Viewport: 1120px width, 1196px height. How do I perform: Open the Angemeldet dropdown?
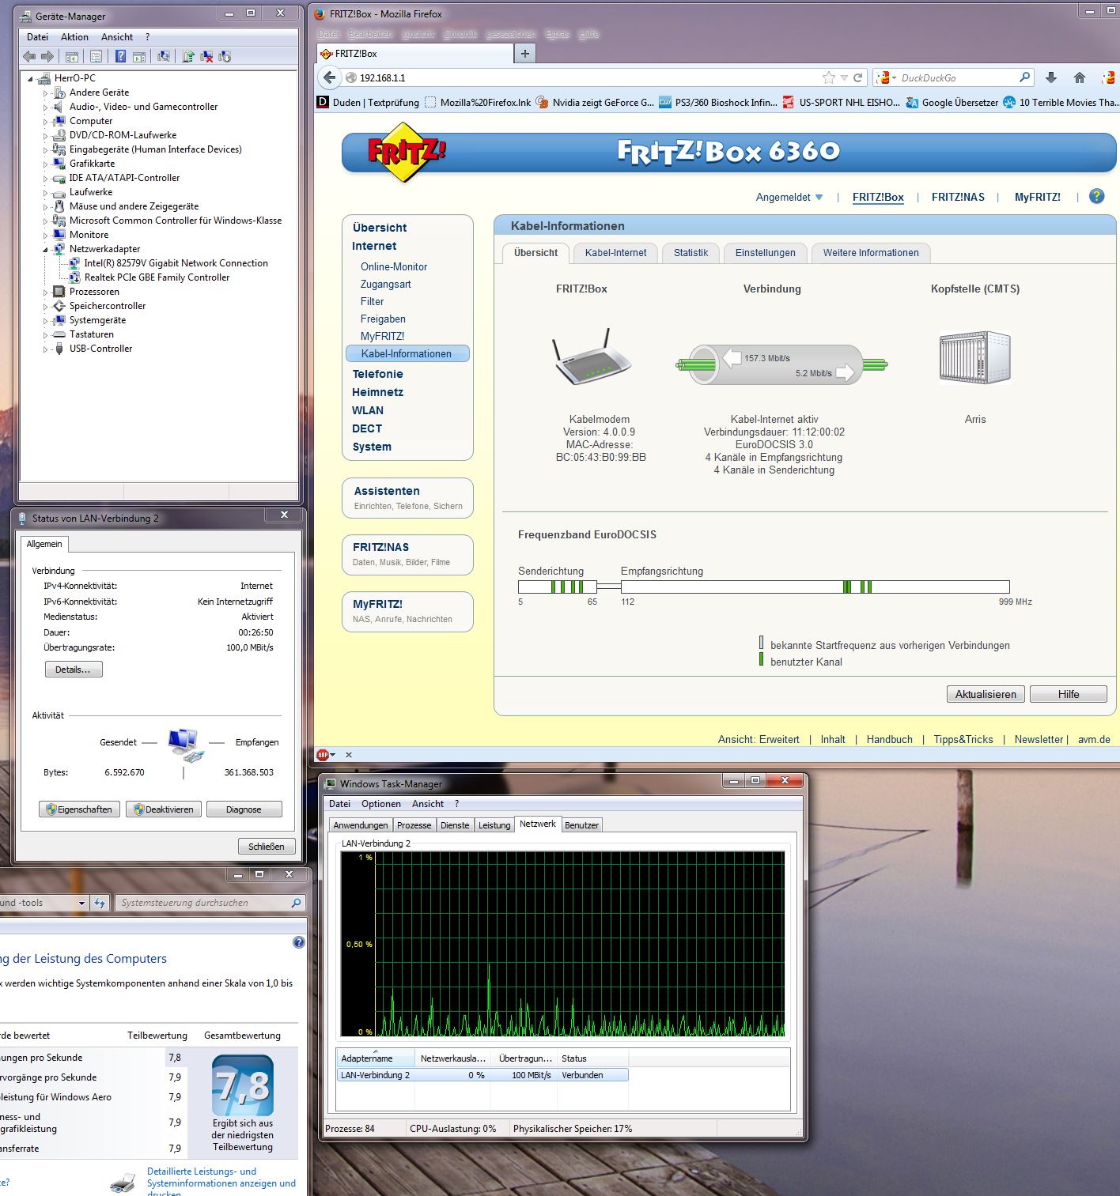[x=789, y=197]
